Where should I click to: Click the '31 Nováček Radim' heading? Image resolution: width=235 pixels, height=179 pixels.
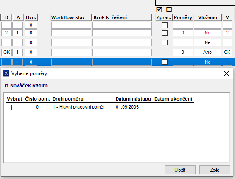pos(25,86)
